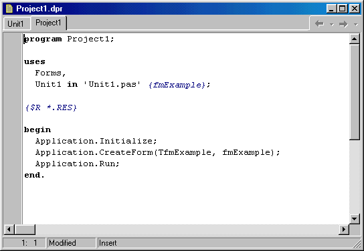Click the 'Modified' status bar panel
This screenshot has width=364, height=251.
pyautogui.click(x=72, y=243)
